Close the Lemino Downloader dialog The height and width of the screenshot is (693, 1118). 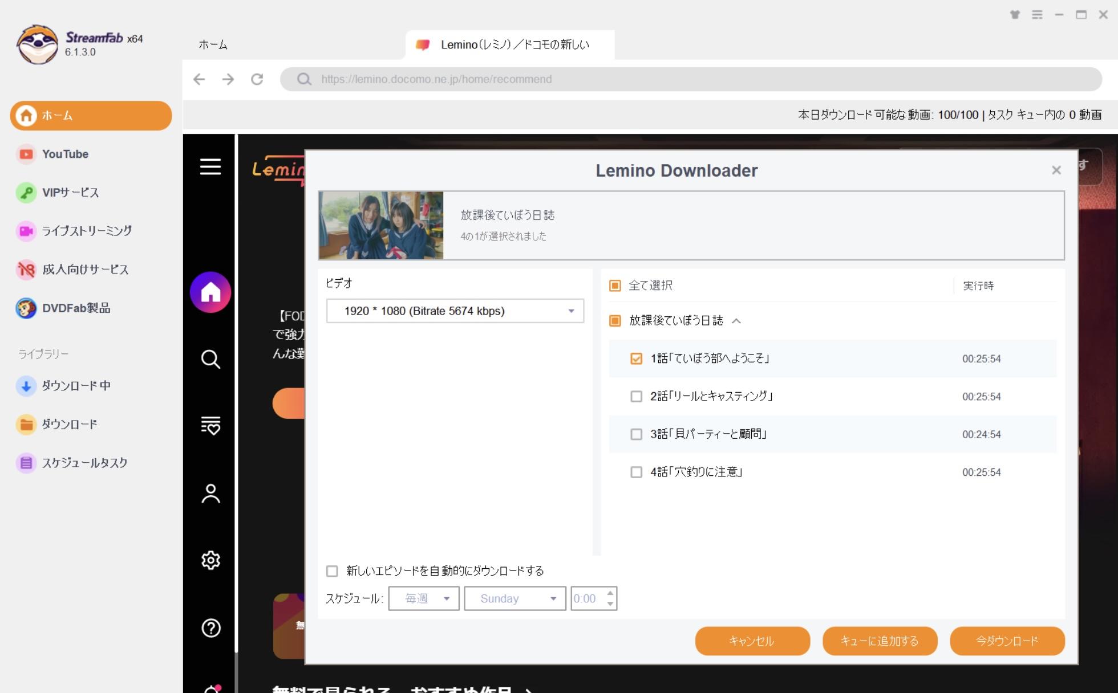click(1056, 170)
